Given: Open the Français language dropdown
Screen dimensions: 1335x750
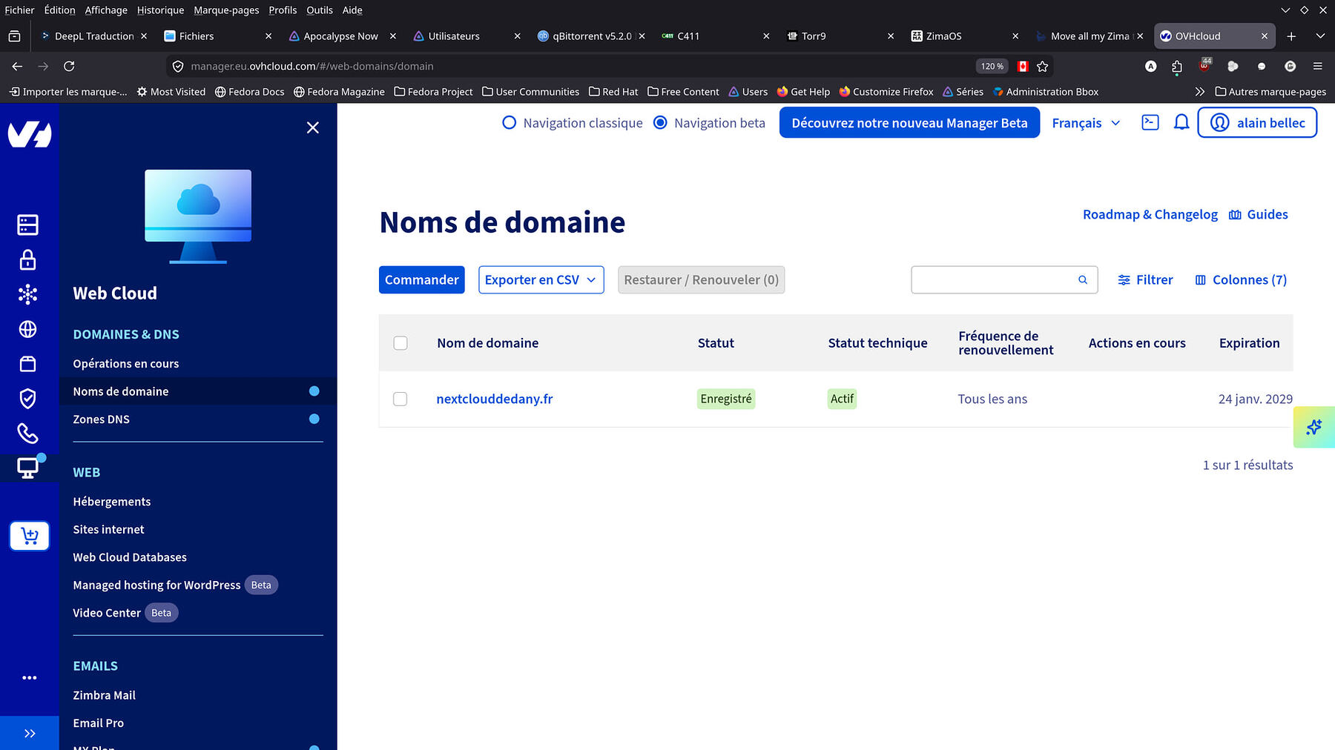Looking at the screenshot, I should click(1086, 123).
